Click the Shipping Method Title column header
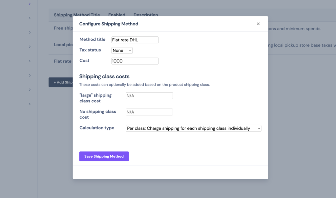 point(77,15)
